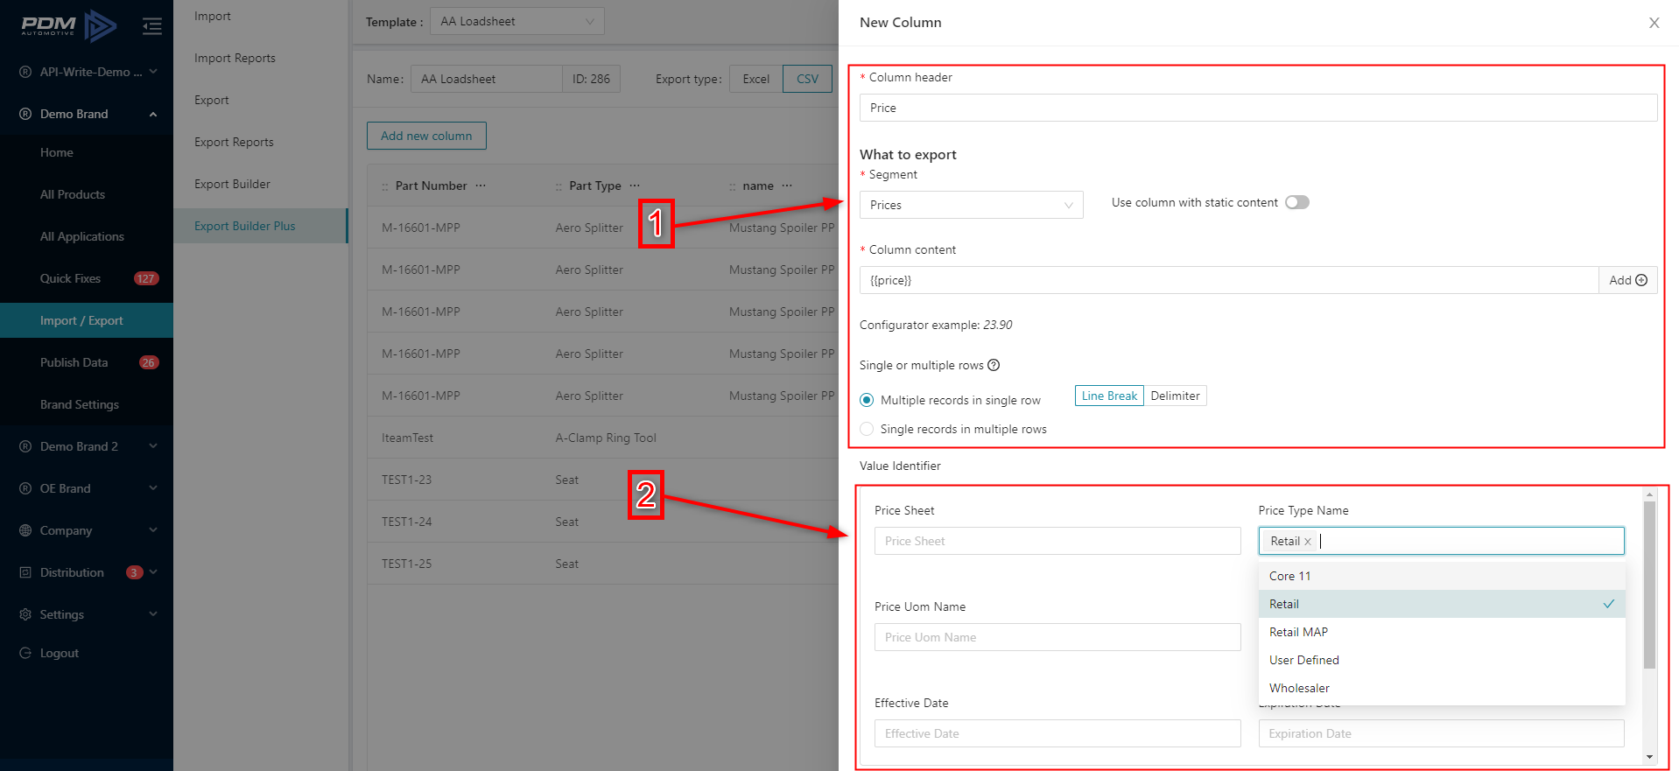The width and height of the screenshot is (1679, 771).
Task: Click the Demo Brand 2 registered icon
Action: click(25, 446)
